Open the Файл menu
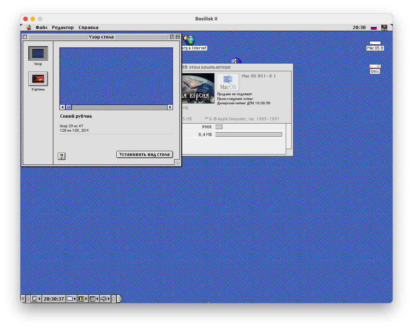The image size is (413, 330). click(x=41, y=27)
